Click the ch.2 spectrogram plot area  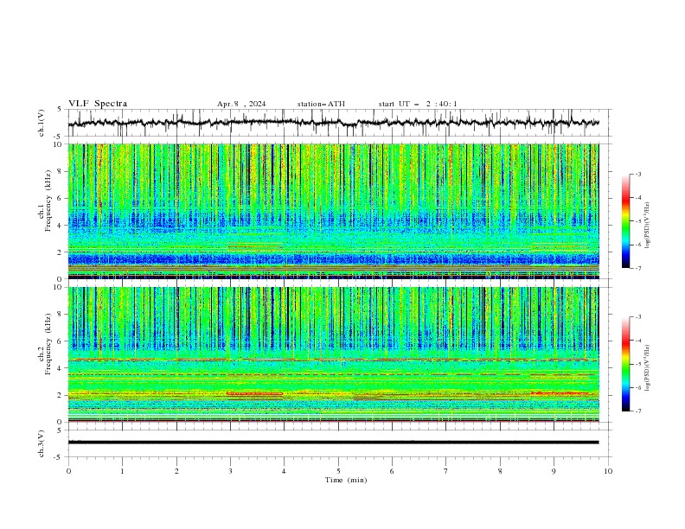(x=333, y=354)
